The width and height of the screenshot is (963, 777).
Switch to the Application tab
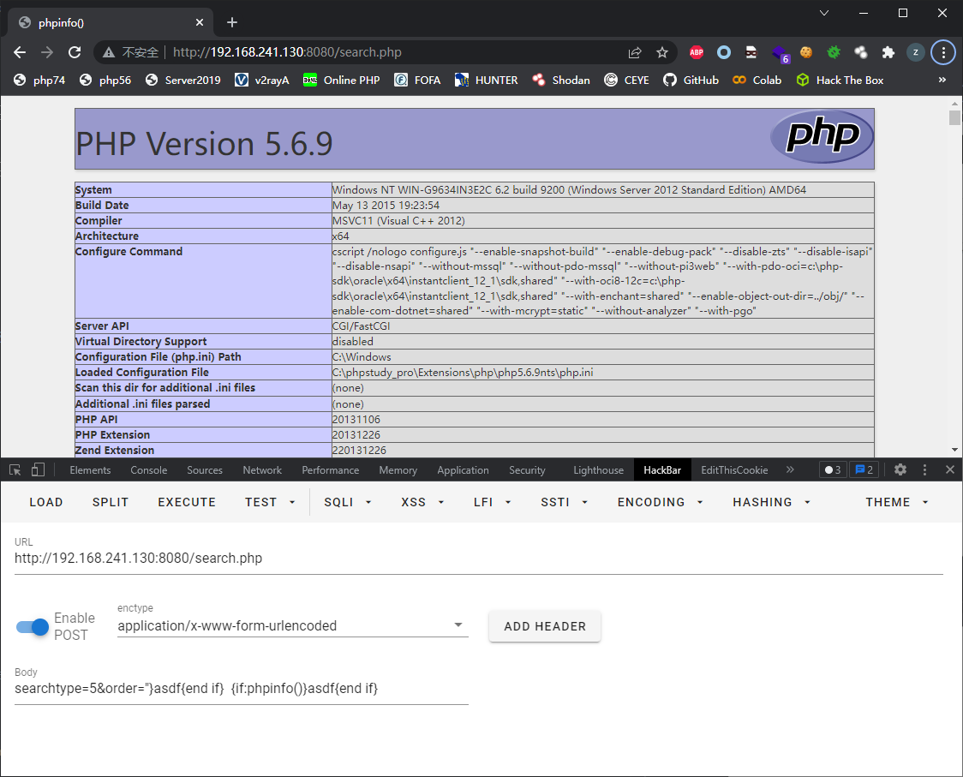[x=463, y=470]
